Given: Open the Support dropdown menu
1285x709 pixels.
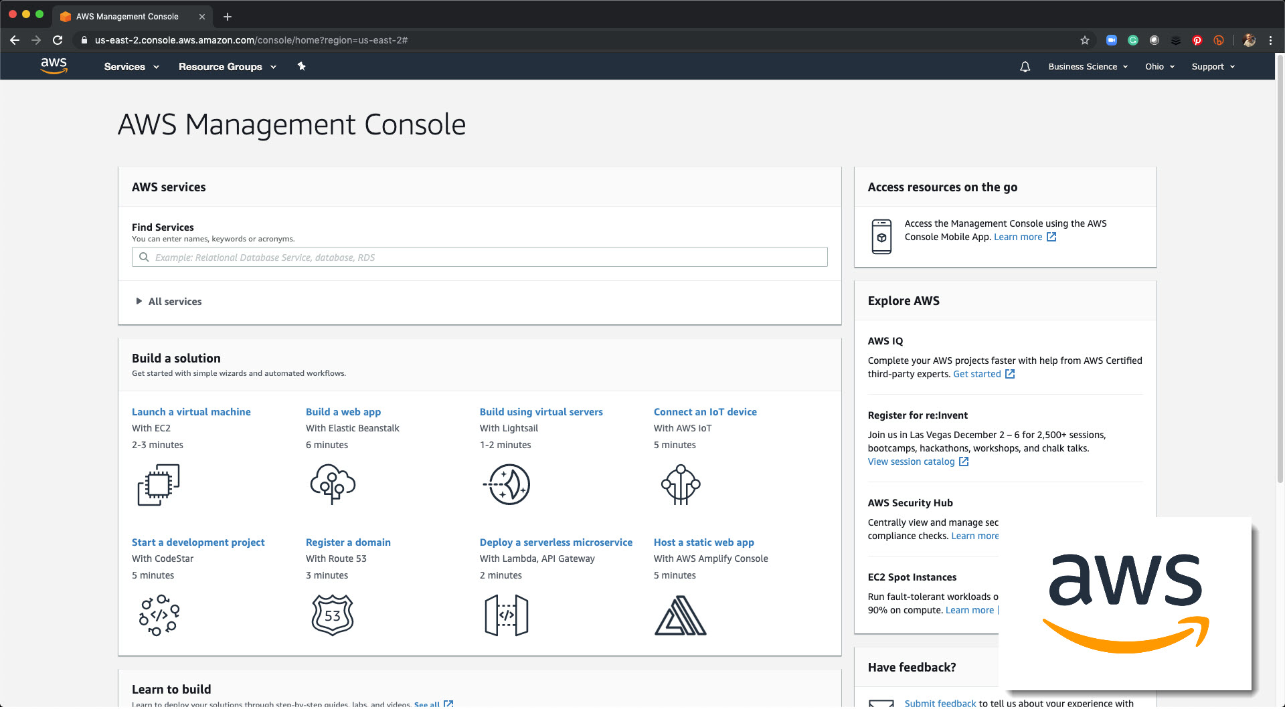Looking at the screenshot, I should pos(1213,66).
